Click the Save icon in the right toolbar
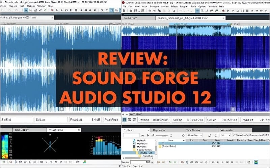Image resolution: width=270 pixels, height=168 pixels. [136, 11]
